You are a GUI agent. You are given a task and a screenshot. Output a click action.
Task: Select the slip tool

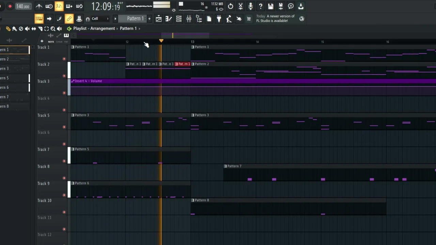coord(34,29)
